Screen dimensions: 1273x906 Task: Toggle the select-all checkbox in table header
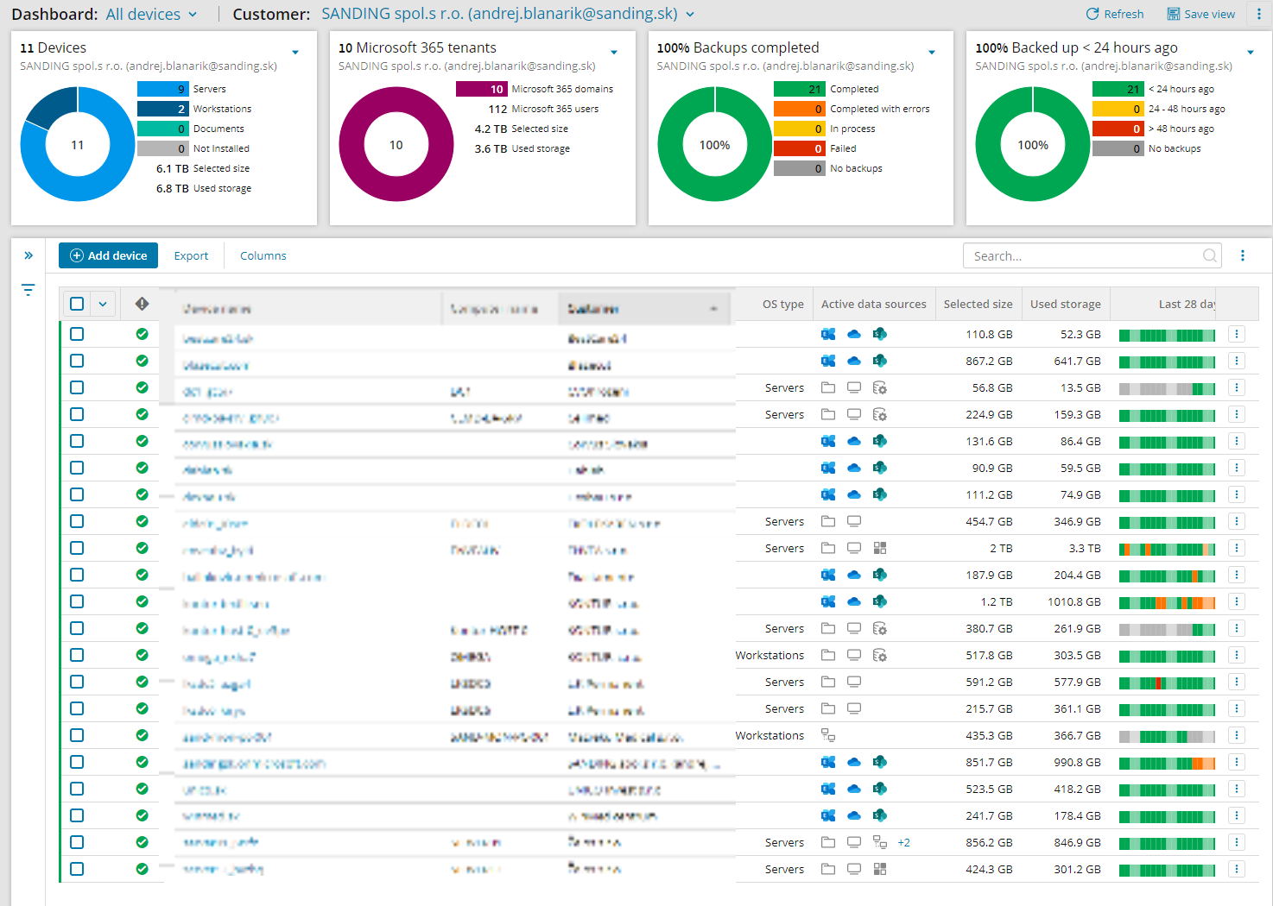click(77, 304)
